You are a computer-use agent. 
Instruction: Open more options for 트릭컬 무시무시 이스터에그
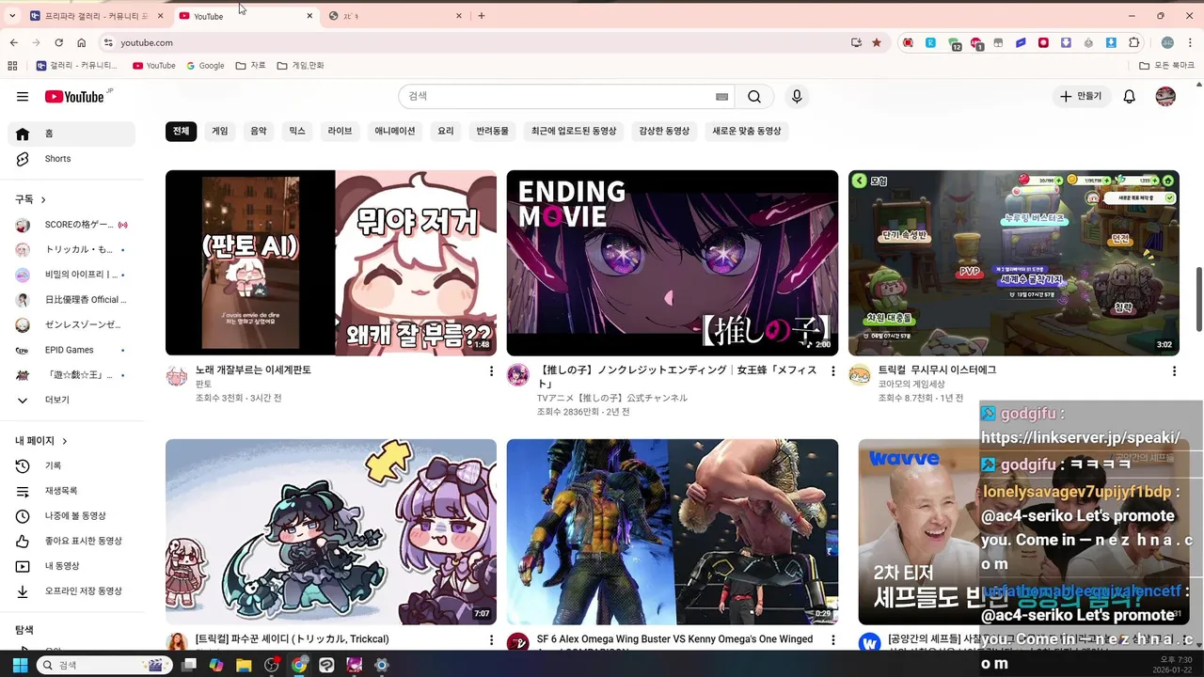click(x=1174, y=371)
